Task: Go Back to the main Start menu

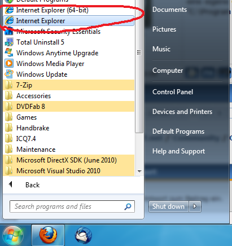Action: point(73,184)
